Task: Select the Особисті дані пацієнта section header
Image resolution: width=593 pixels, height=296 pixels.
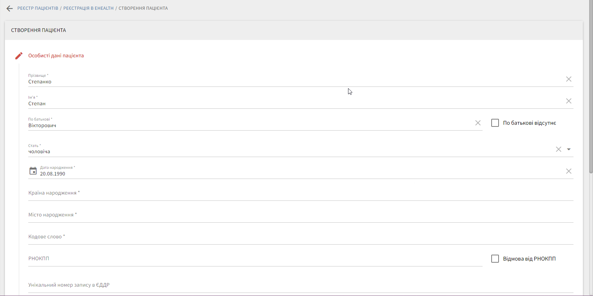Action: pyautogui.click(x=56, y=56)
